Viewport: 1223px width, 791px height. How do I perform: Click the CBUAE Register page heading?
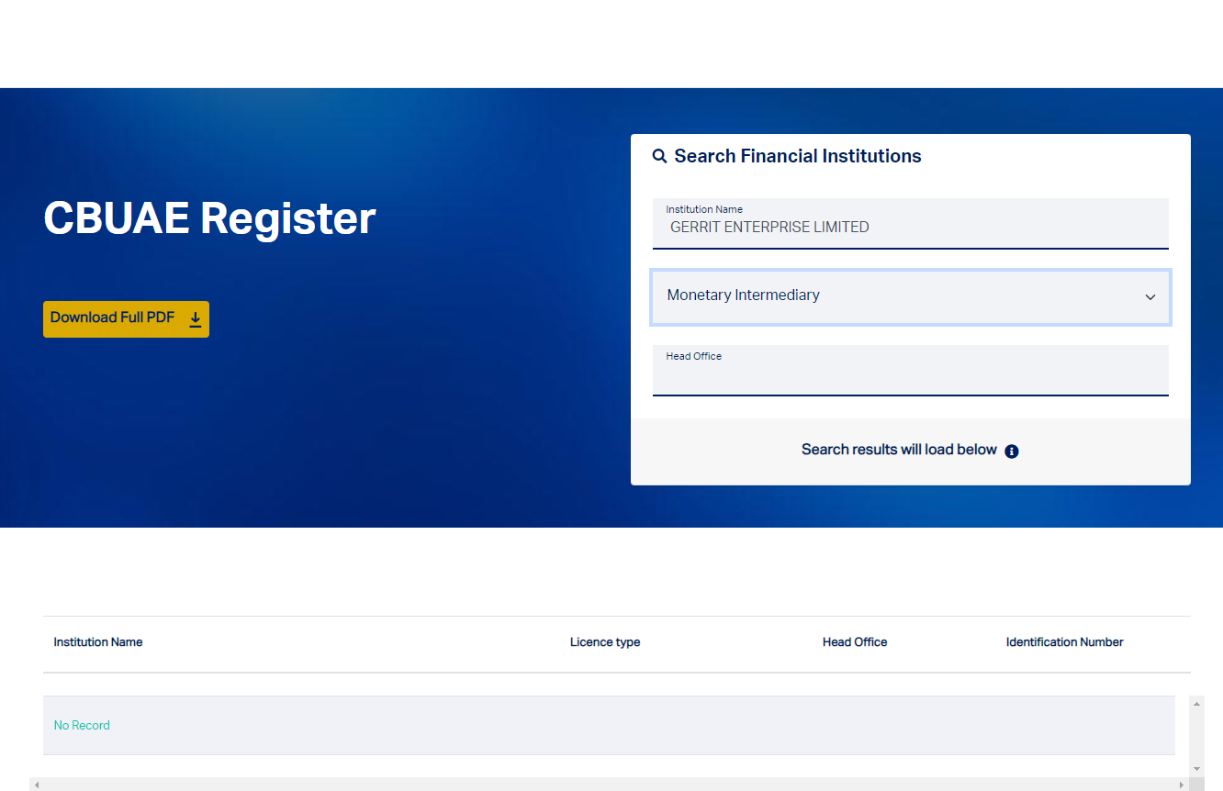pos(209,218)
